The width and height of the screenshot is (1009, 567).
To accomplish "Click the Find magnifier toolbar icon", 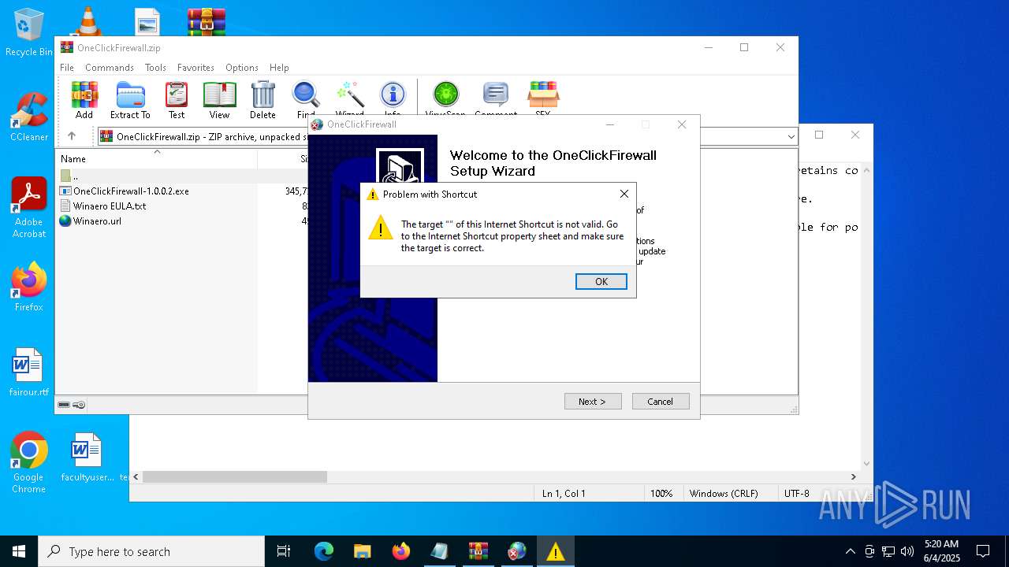I will click(x=306, y=100).
